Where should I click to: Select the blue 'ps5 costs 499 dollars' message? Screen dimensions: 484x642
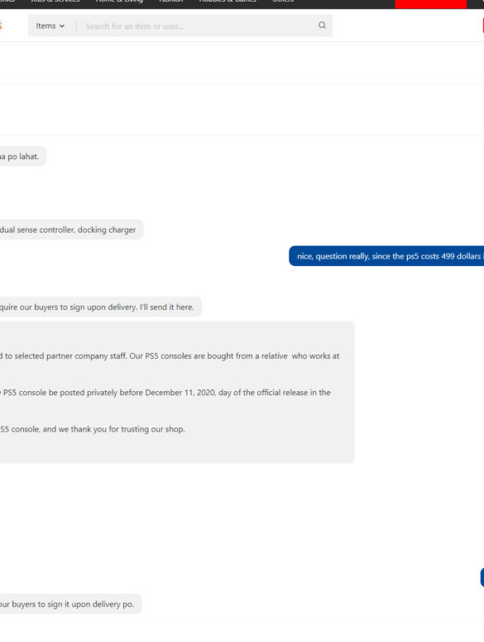coord(386,256)
